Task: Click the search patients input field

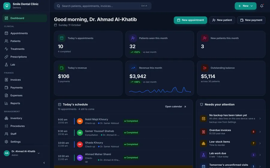Action: [103, 6]
